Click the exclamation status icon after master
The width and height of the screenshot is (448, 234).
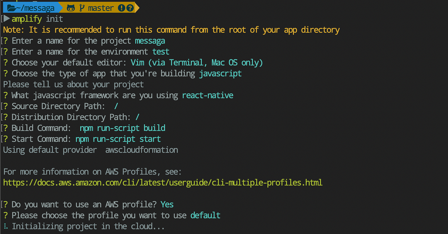coord(122,7)
